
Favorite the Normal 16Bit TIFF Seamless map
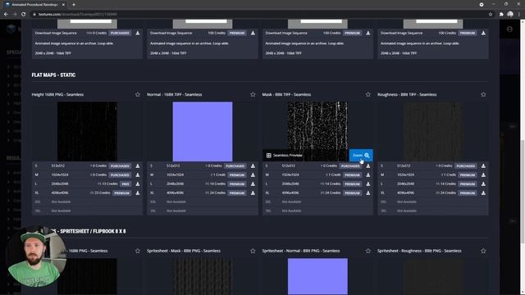(x=253, y=95)
